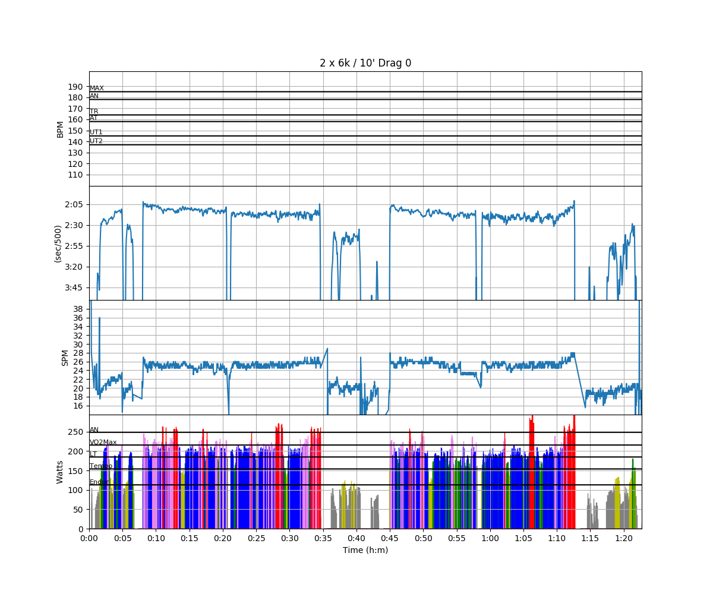
Task: Click the 0:00 tick on time axis
Action: pos(89,538)
